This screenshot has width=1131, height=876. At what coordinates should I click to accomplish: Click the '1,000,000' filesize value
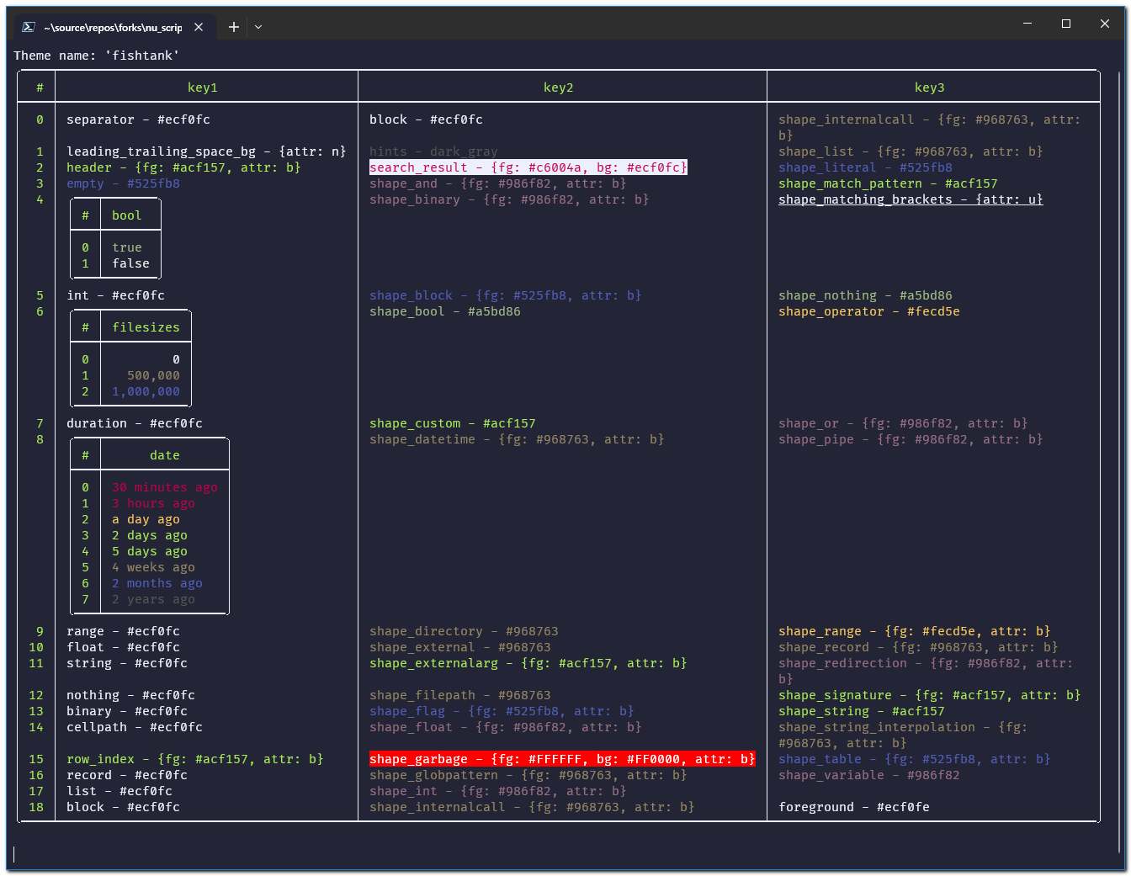(146, 391)
